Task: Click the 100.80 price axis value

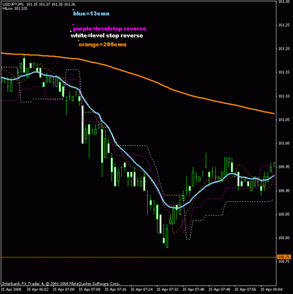Action: [x=284, y=238]
